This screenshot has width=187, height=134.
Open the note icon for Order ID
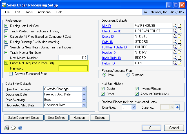point(179,42)
